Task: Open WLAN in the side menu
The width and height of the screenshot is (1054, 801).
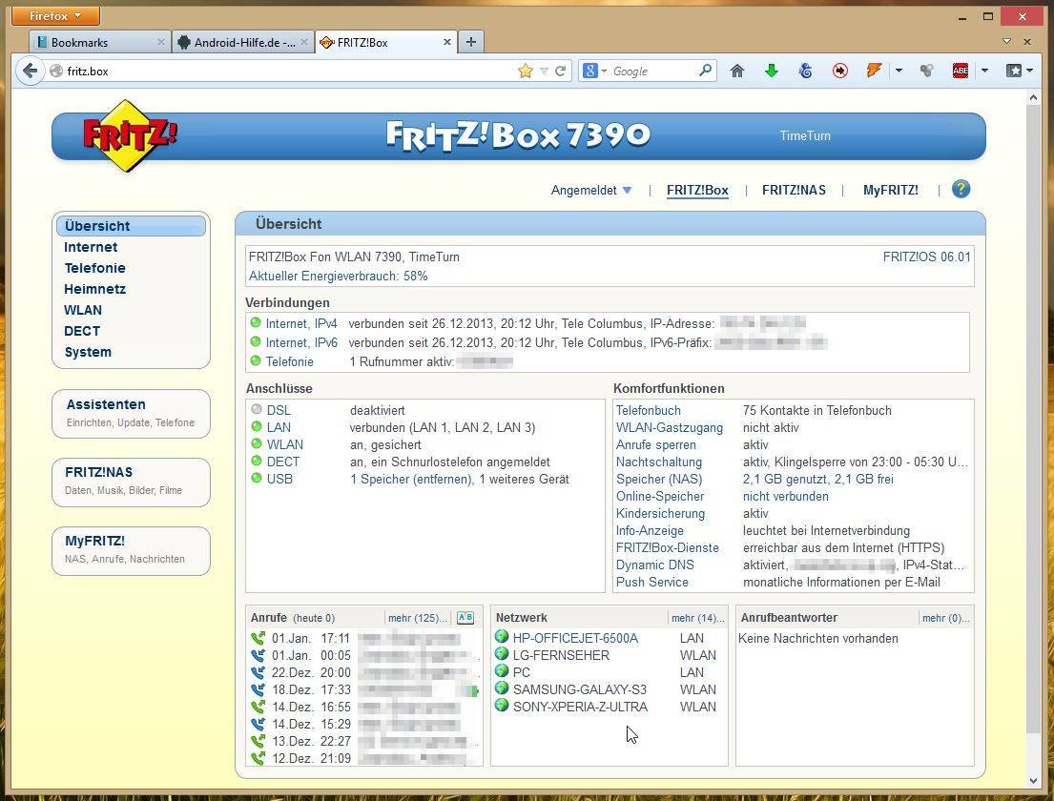Action: pos(83,310)
